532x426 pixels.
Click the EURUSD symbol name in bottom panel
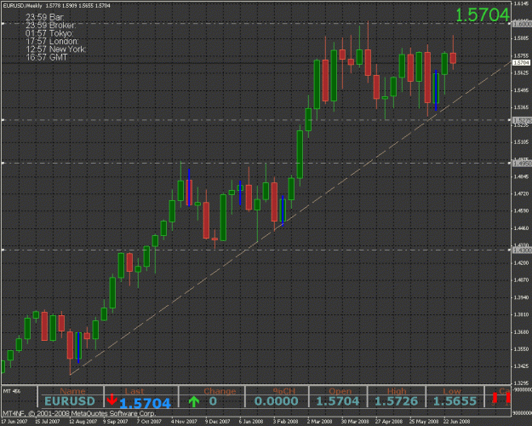click(70, 401)
